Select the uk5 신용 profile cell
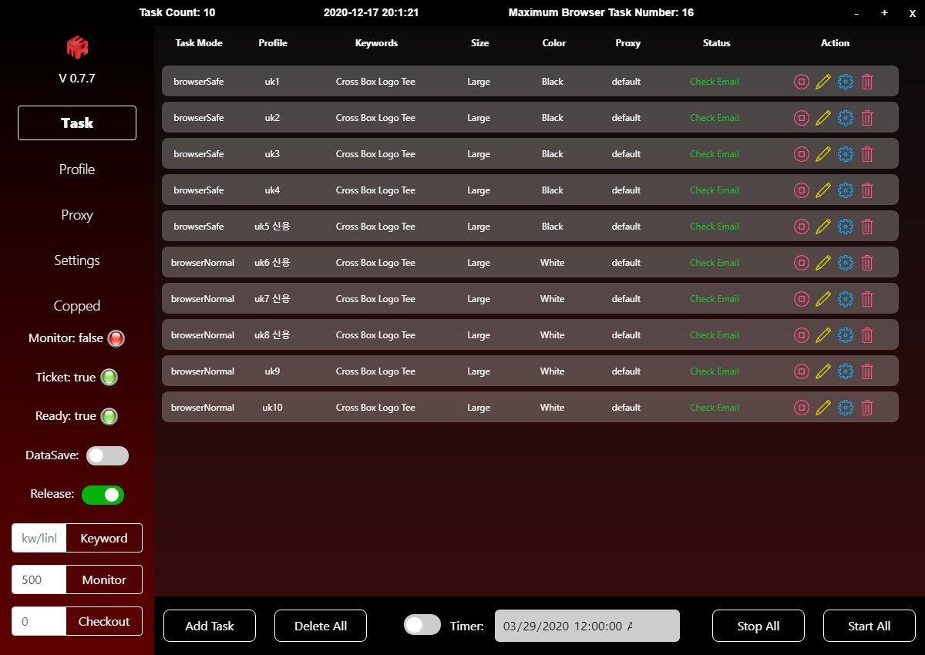925x655 pixels. 272,227
